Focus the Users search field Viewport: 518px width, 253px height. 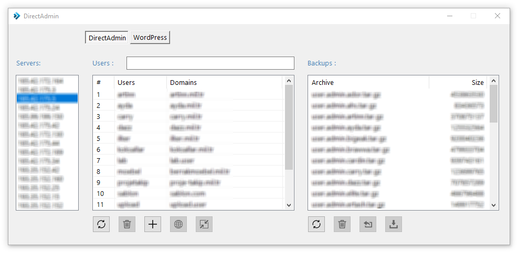click(210, 63)
